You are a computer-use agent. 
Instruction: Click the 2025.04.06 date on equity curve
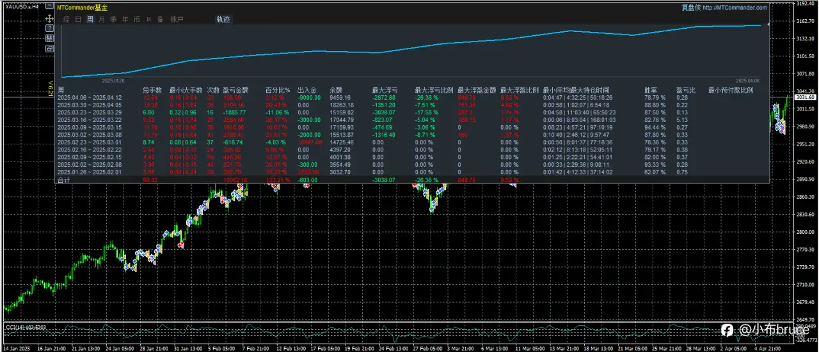(747, 80)
